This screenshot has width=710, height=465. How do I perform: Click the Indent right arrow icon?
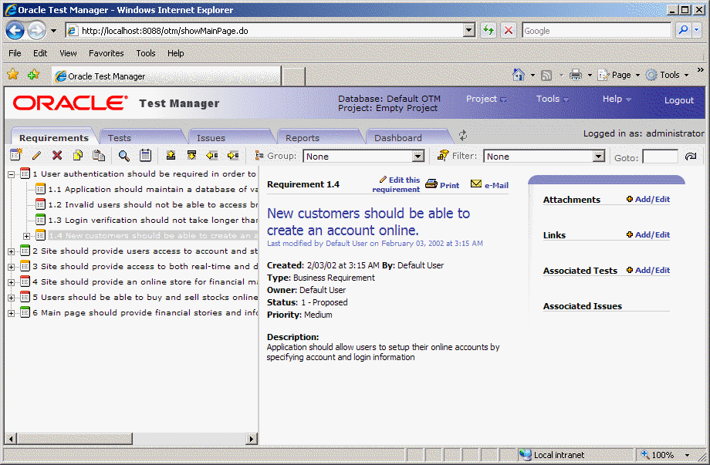pyautogui.click(x=233, y=155)
